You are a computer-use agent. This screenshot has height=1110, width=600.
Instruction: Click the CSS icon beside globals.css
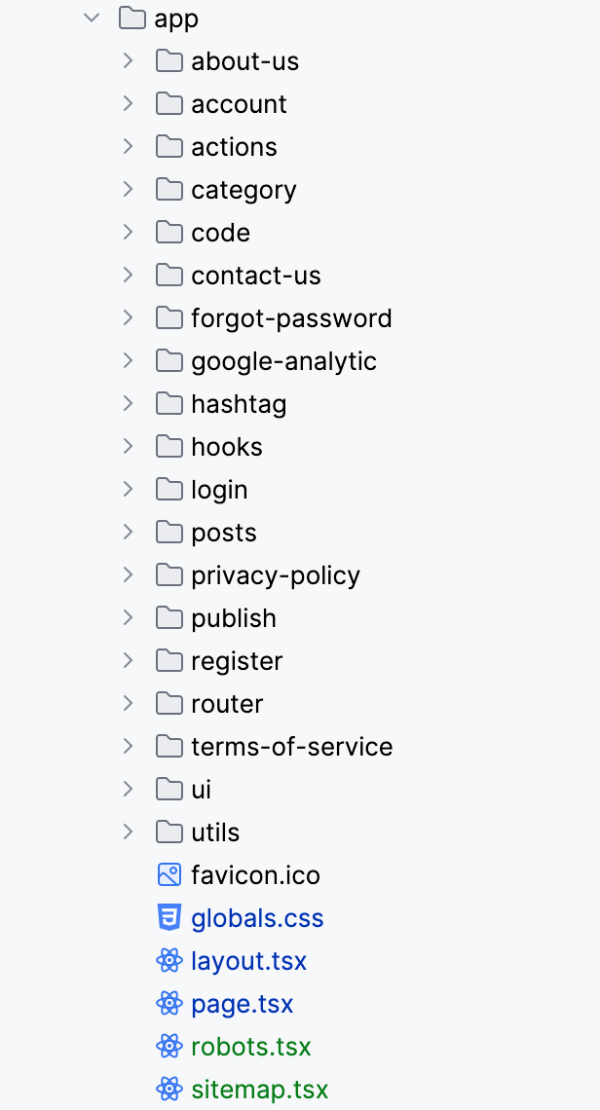[169, 918]
